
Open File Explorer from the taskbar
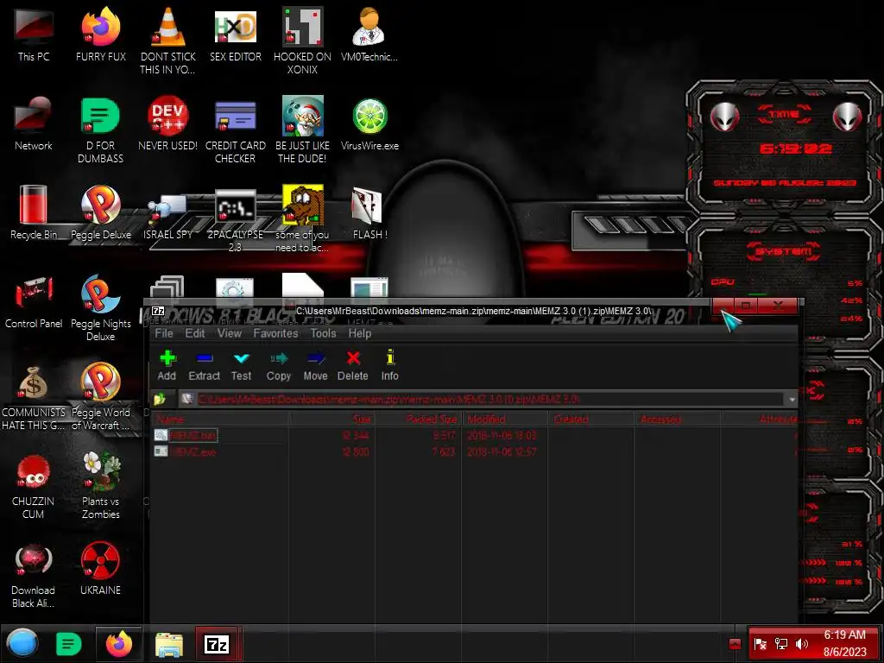169,644
